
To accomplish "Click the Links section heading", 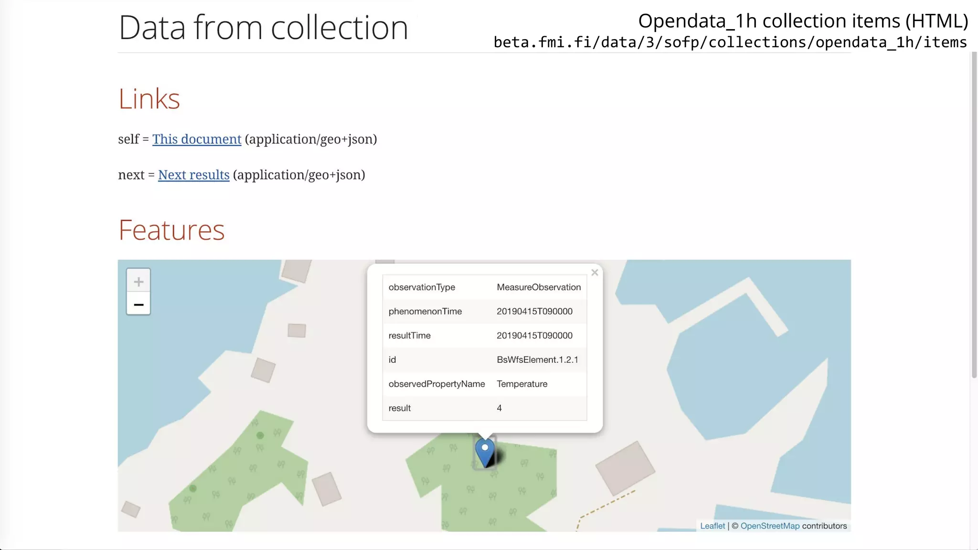I will (x=149, y=99).
